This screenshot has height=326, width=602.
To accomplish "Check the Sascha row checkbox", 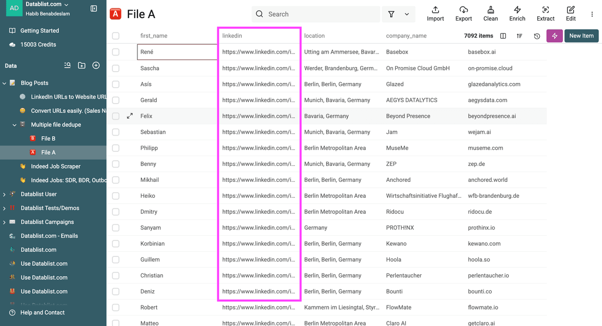I will point(116,68).
